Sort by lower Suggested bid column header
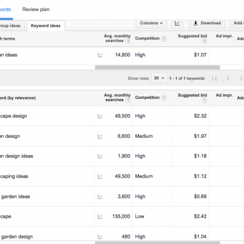The image size is (244, 244). (192, 95)
